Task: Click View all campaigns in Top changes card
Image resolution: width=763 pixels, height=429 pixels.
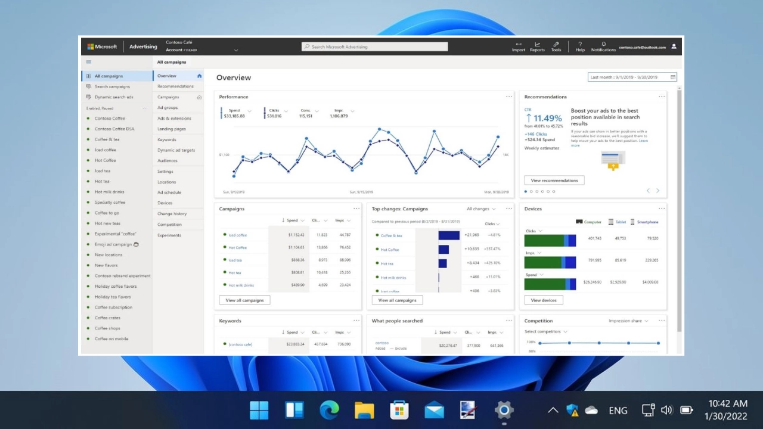Action: click(397, 300)
